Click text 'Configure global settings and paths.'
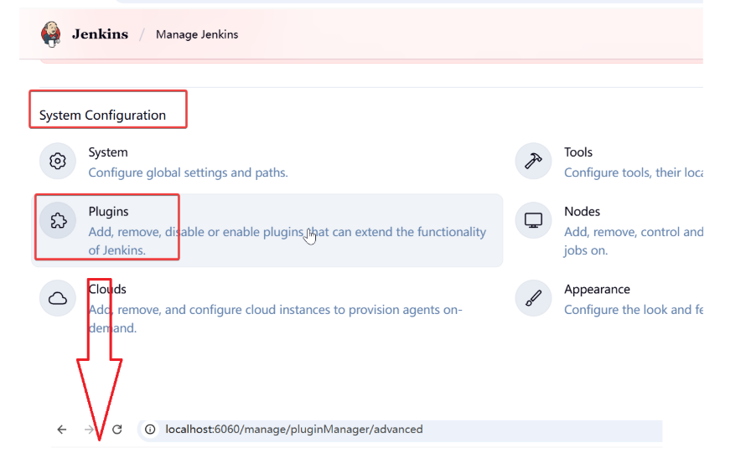The image size is (751, 453). (188, 172)
